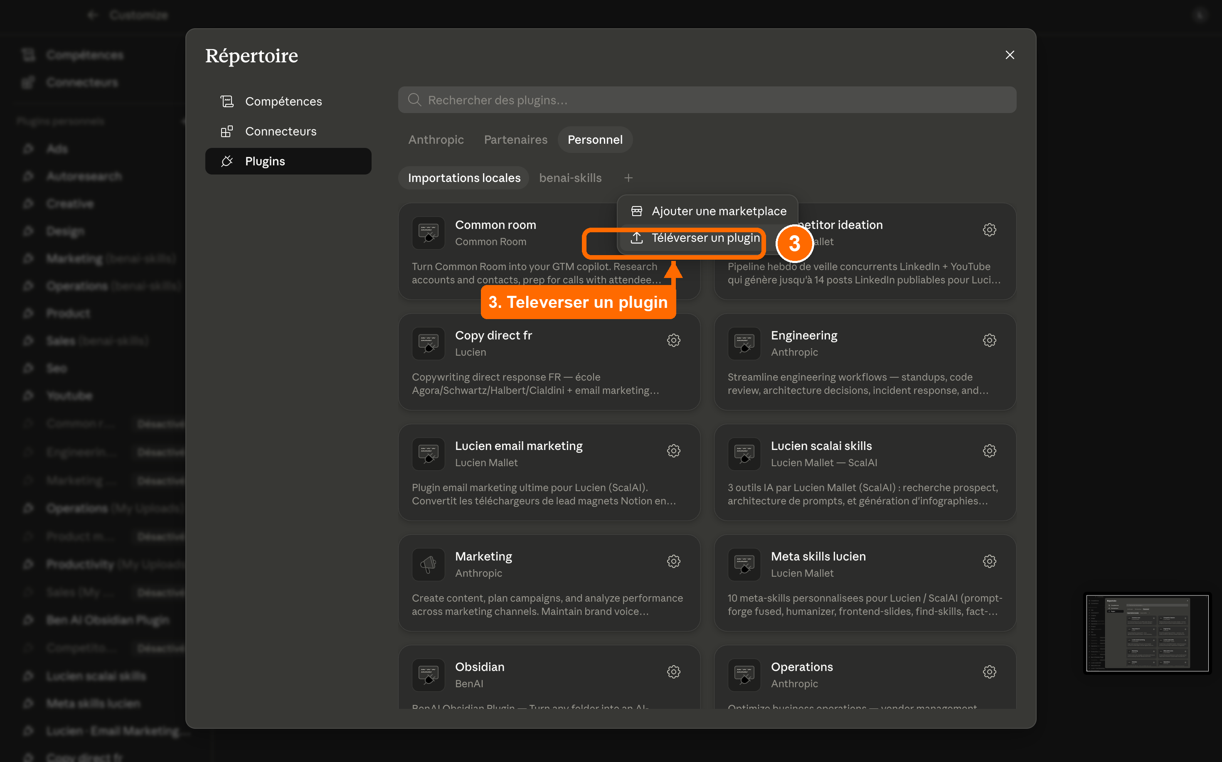Open settings gear for Competitor ideation plugin
The height and width of the screenshot is (762, 1222).
click(x=989, y=230)
